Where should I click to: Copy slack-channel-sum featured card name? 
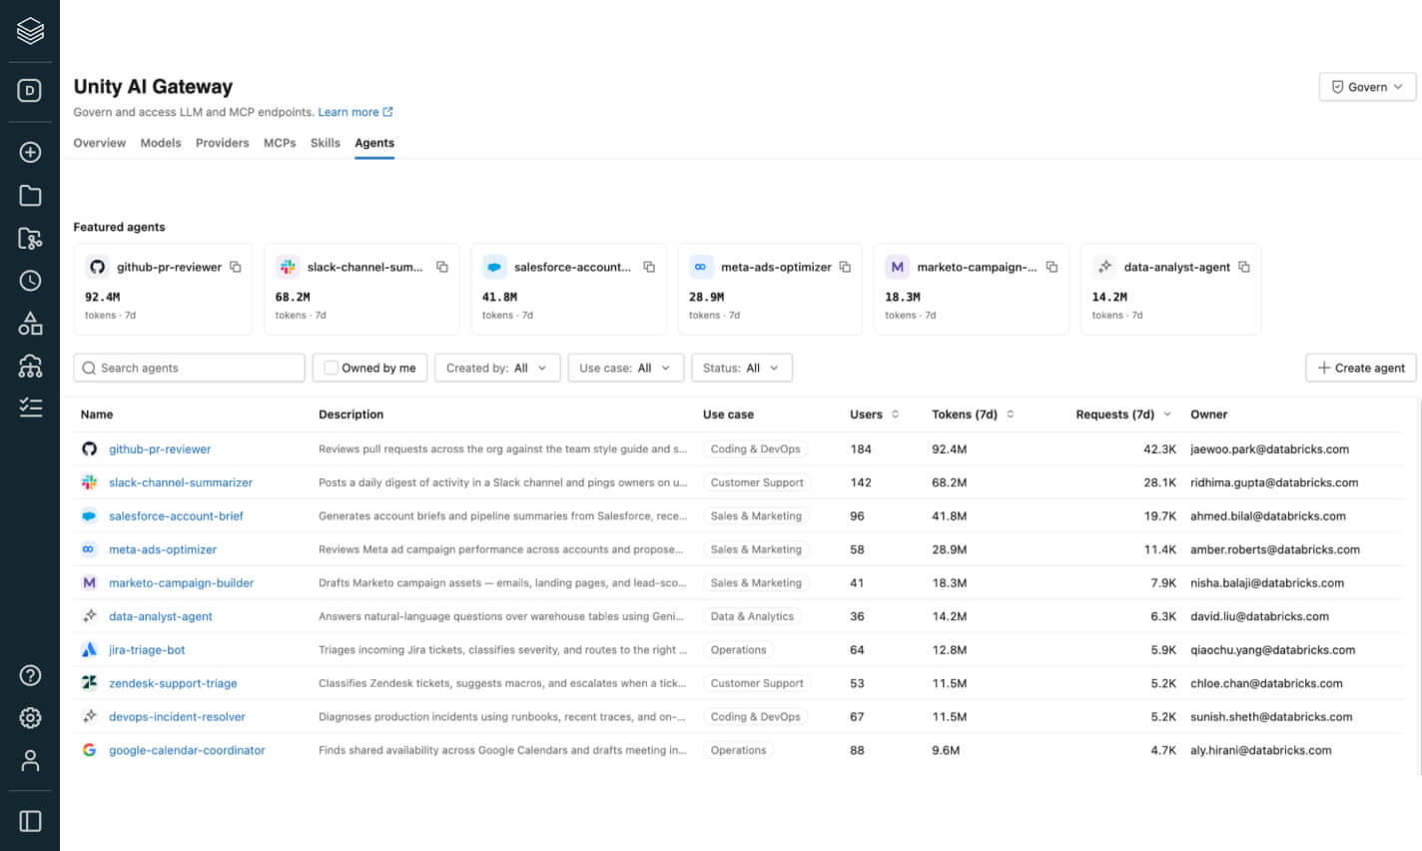point(442,267)
